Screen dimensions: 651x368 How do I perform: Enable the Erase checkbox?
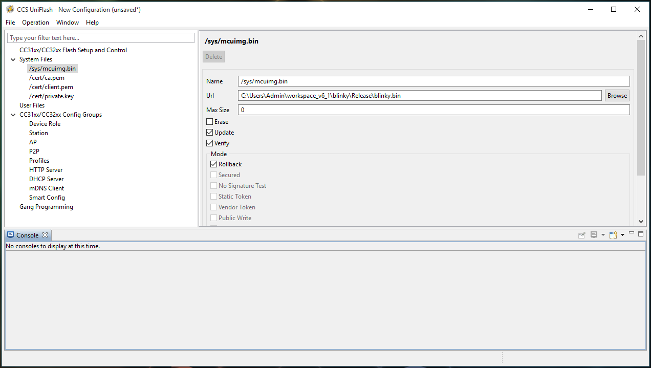point(210,122)
